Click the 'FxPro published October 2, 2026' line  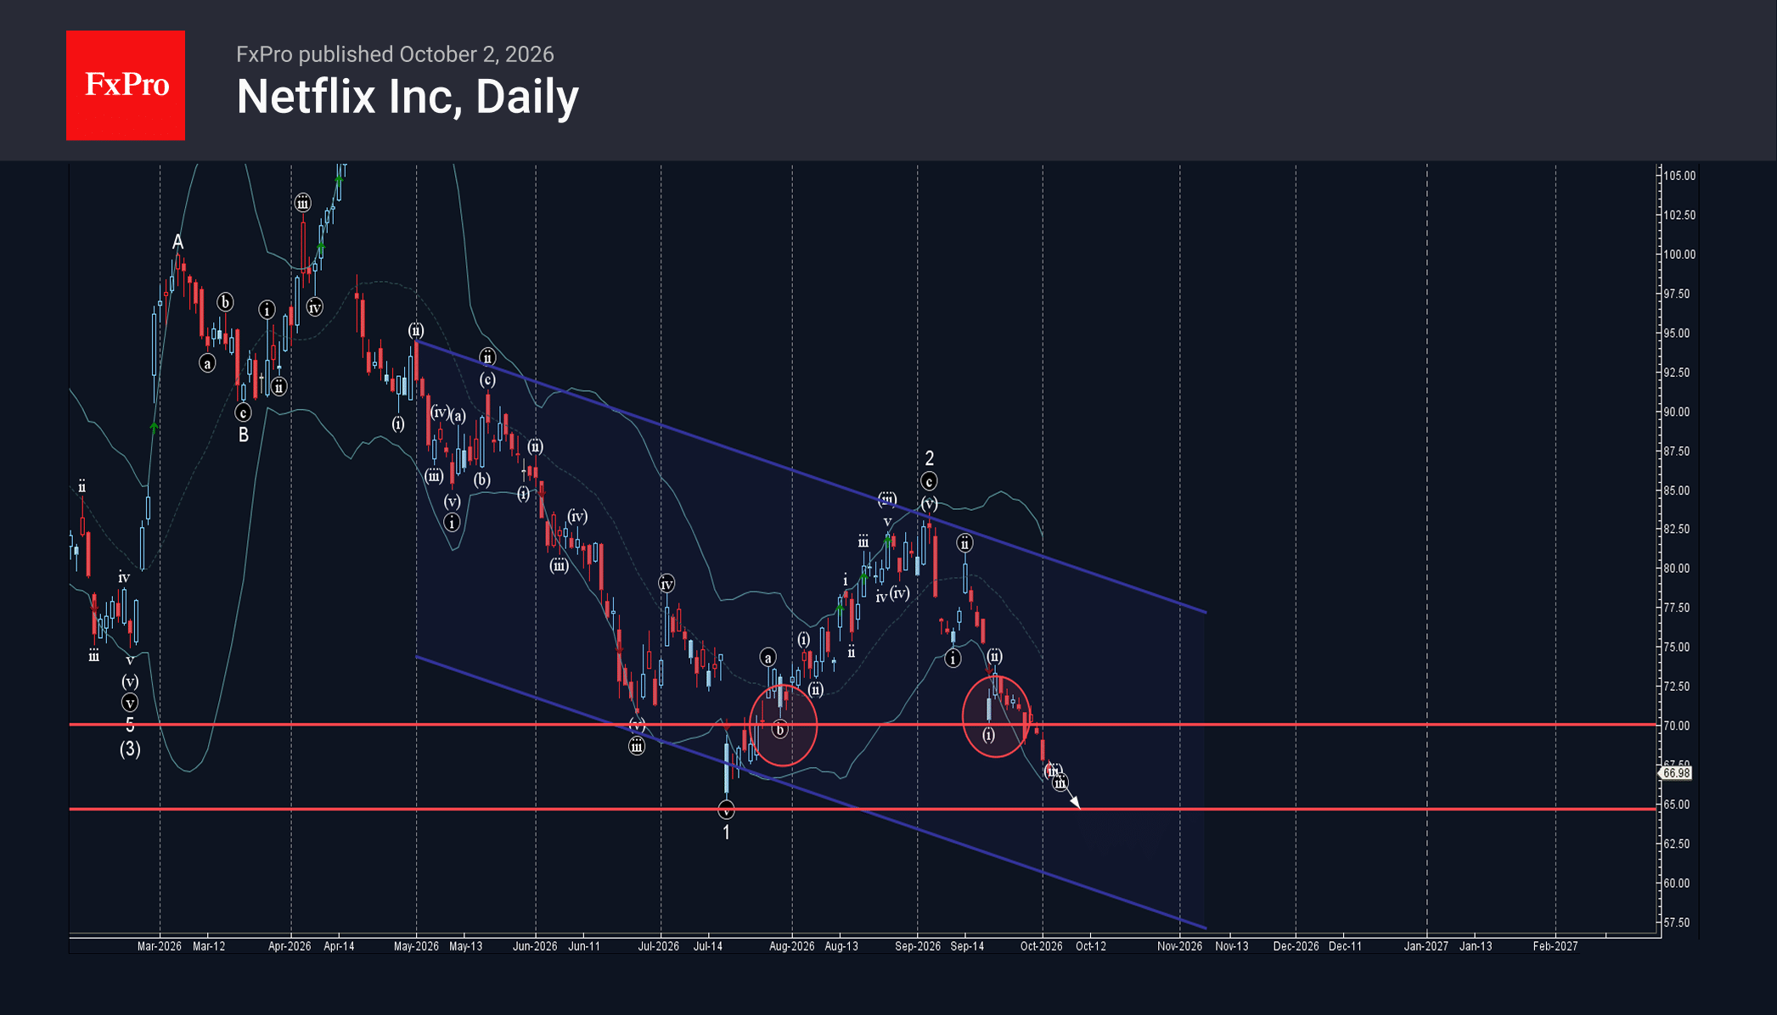[x=395, y=54]
